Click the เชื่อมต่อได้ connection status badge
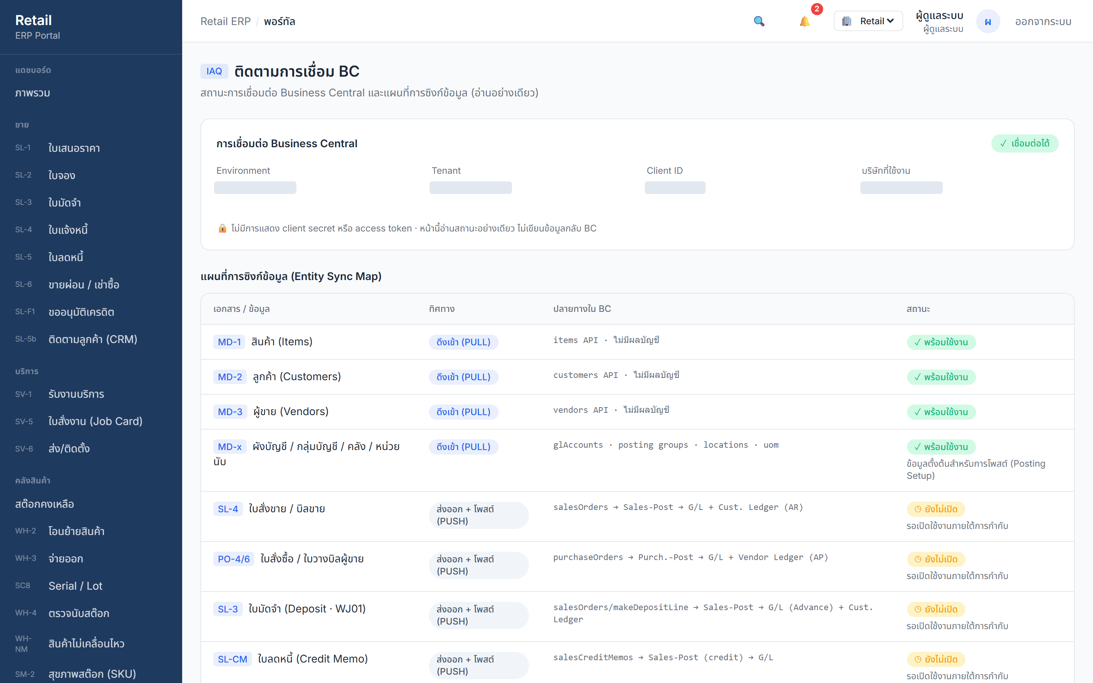The height and width of the screenshot is (683, 1093). [x=1024, y=143]
